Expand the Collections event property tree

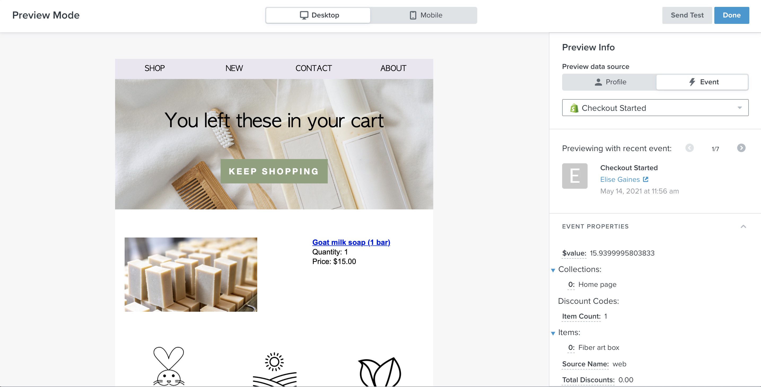pos(552,269)
